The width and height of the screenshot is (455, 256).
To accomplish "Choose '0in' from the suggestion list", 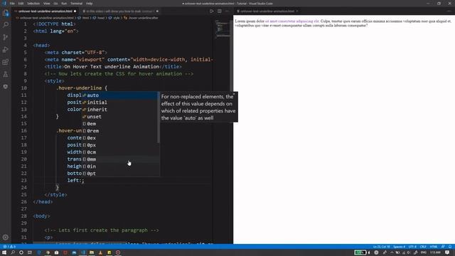I will pyautogui.click(x=120, y=166).
